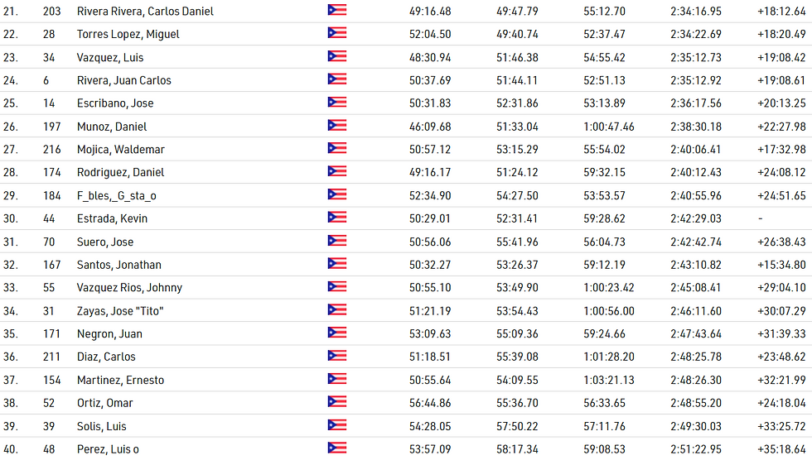Select the flag for Zayas, Jose "Tito"
Image resolution: width=812 pixels, height=460 pixels.
[336, 310]
